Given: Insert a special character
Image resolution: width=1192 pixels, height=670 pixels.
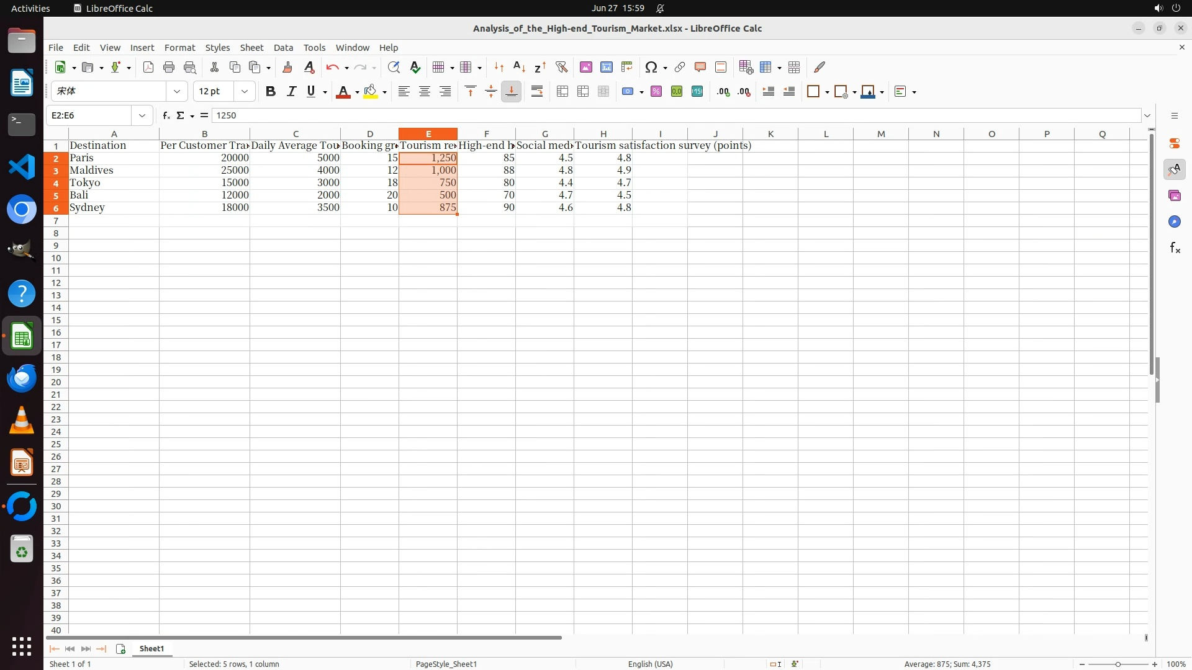Looking at the screenshot, I should point(651,67).
